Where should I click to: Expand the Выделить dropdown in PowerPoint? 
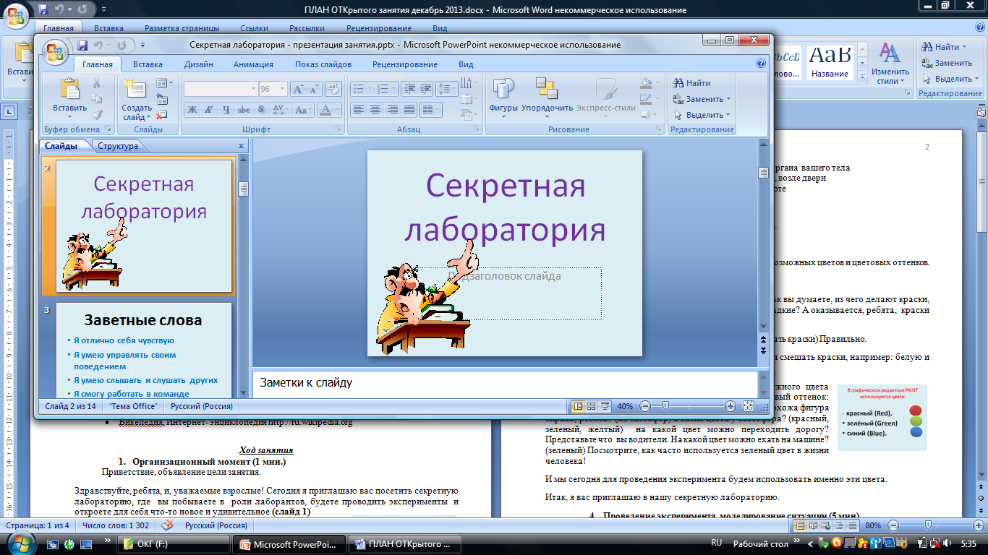[728, 115]
